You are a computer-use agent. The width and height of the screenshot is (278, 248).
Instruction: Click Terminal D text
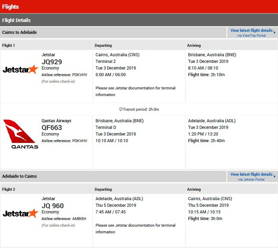(x=106, y=127)
